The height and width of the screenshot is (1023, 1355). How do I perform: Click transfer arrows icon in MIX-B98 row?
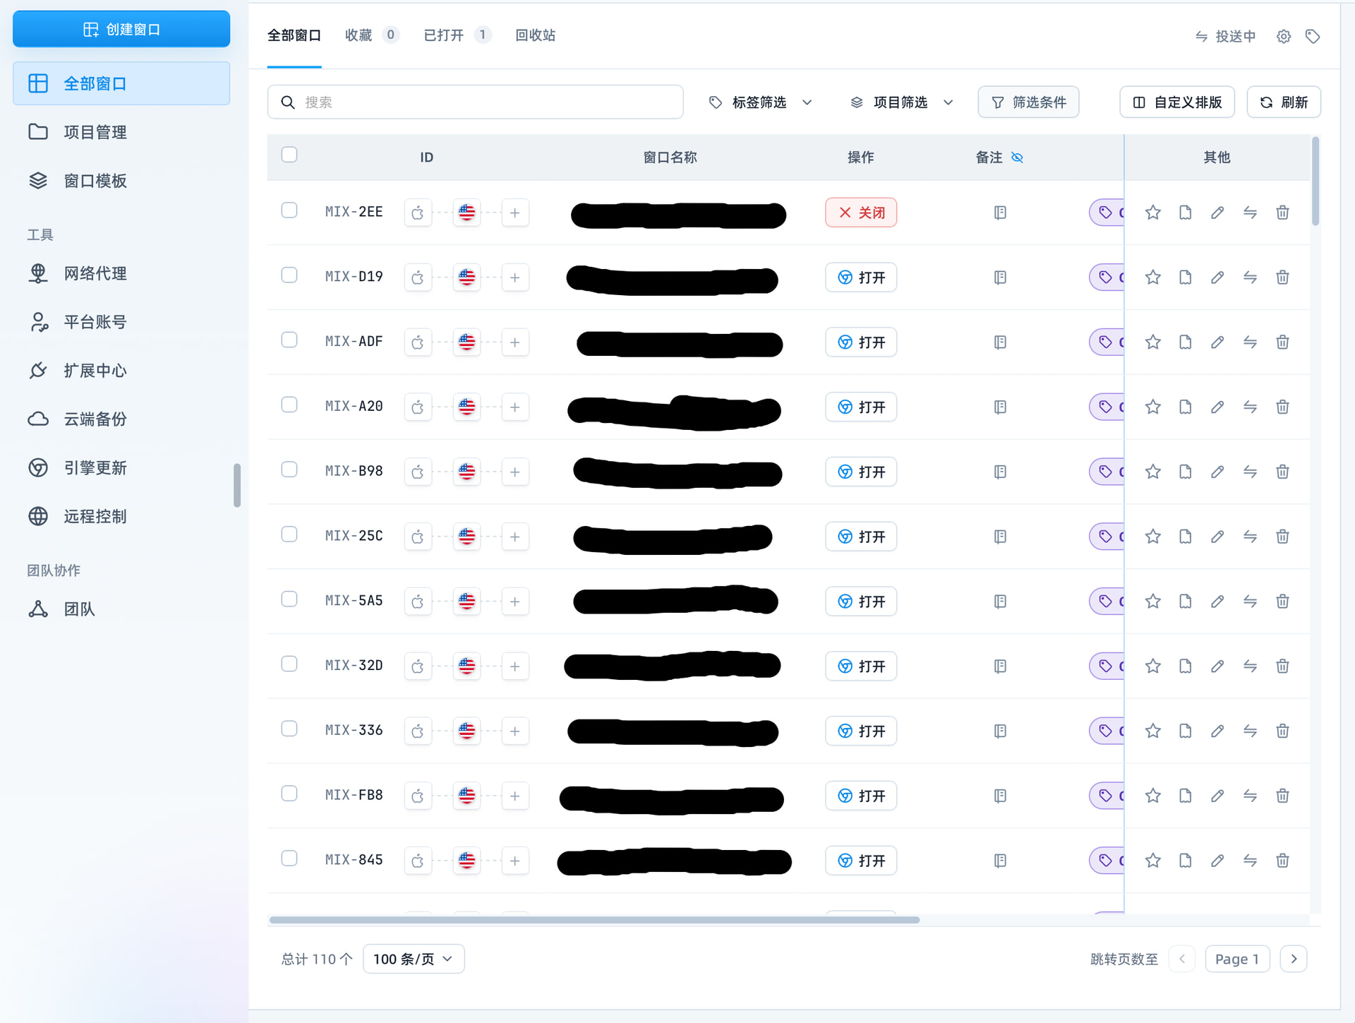[x=1250, y=472]
